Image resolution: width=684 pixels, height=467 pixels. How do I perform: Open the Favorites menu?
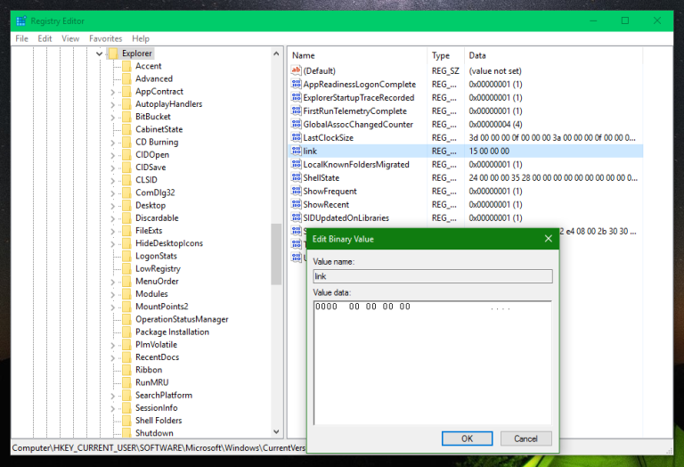(105, 38)
